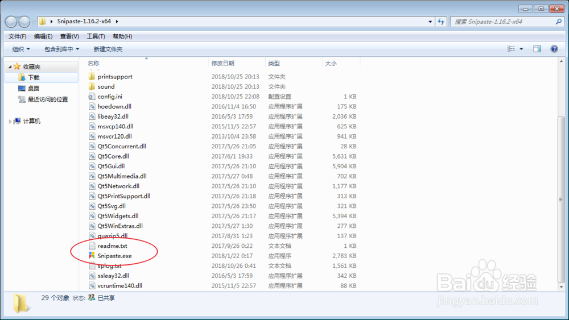Click the 已共享 status text
569x320 pixels.
pos(106,298)
